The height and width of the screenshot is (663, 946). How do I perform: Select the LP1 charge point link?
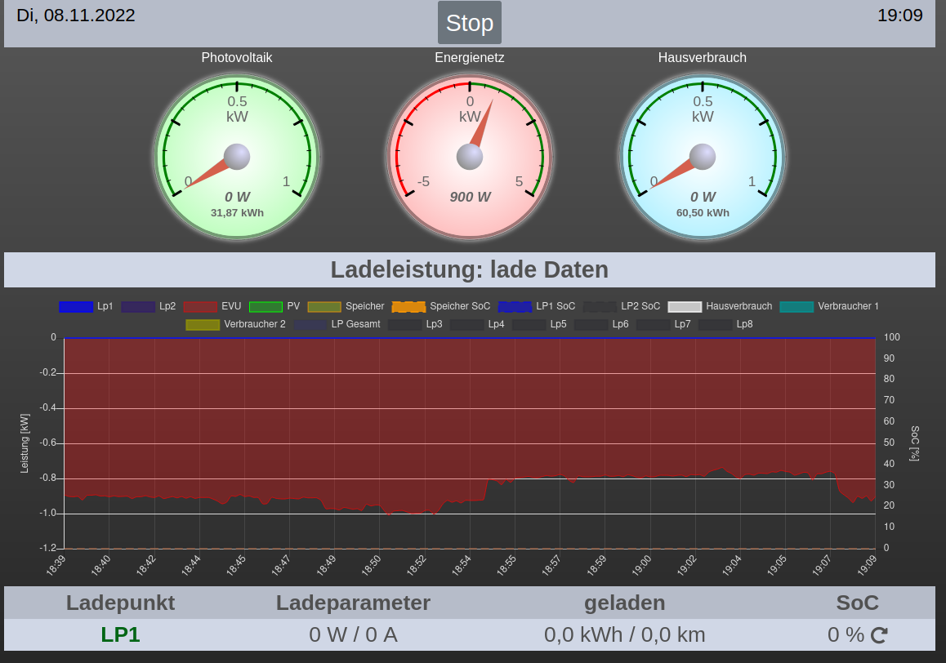click(120, 635)
